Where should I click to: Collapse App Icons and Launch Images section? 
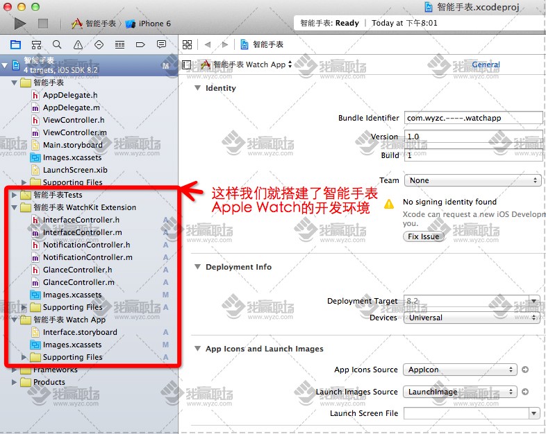click(x=197, y=349)
